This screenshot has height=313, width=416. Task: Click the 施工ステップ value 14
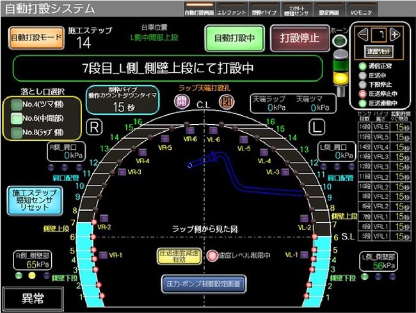pos(84,42)
